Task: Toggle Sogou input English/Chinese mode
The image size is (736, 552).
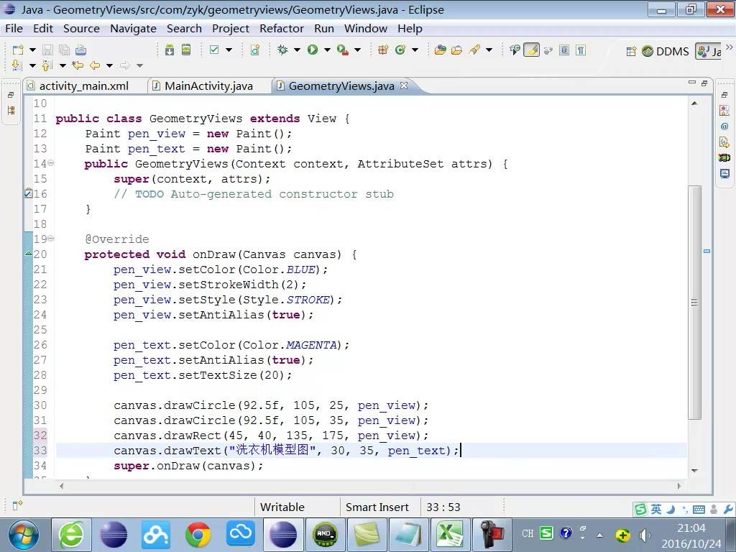Action: (x=655, y=509)
